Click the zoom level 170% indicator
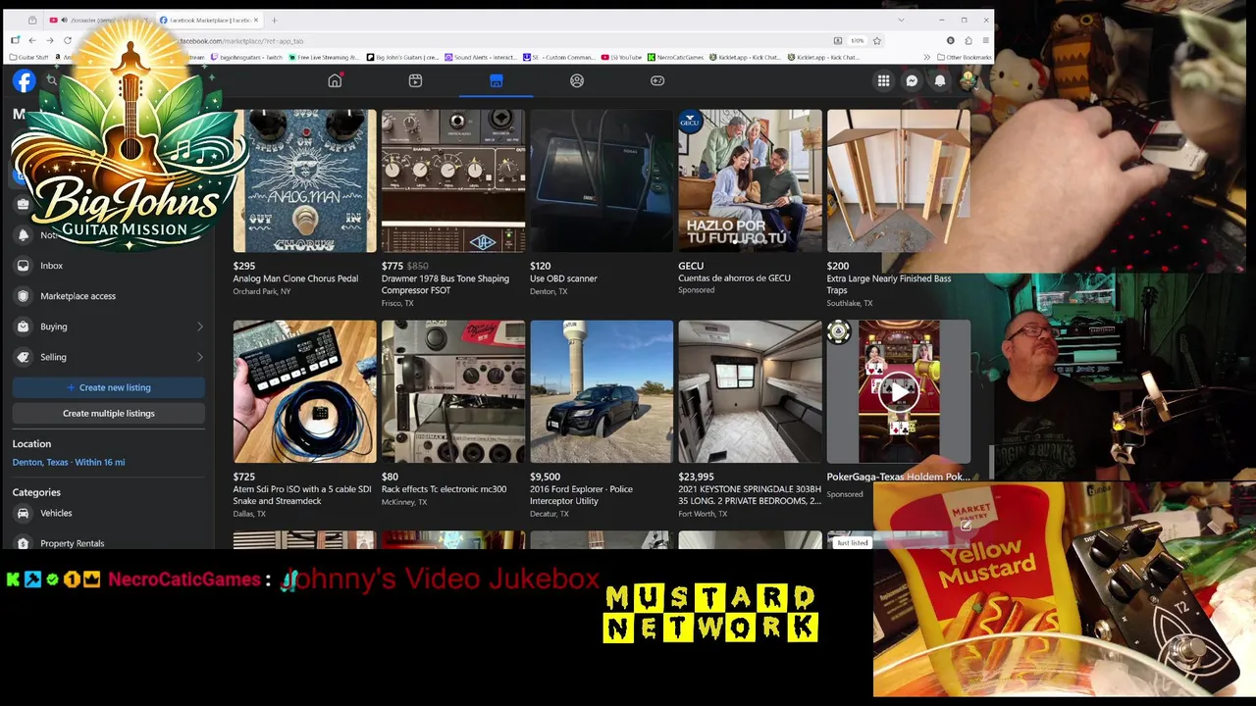The width and height of the screenshot is (1256, 706). tap(857, 40)
